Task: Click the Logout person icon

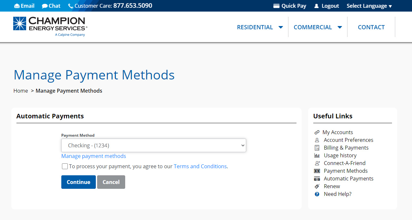Action: [317, 6]
